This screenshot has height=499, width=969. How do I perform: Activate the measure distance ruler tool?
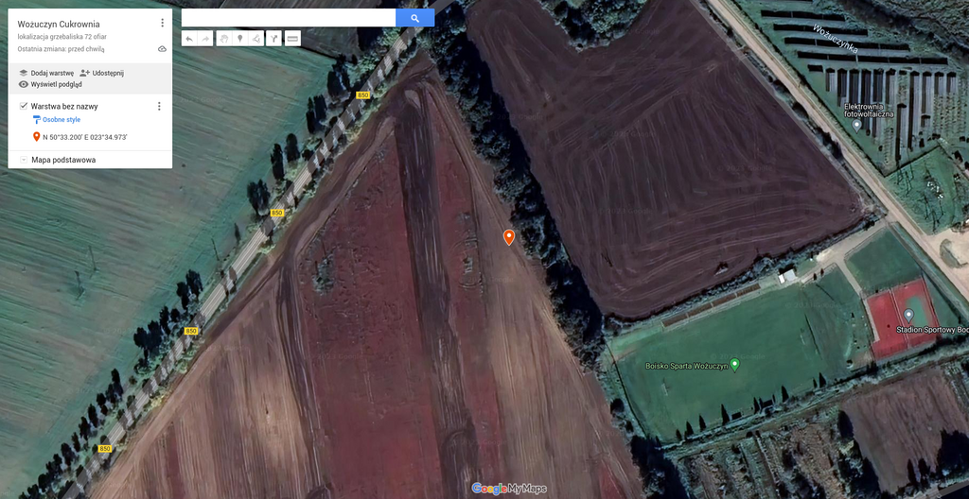click(x=292, y=39)
